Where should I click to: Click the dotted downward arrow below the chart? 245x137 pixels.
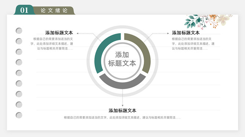click(x=122, y=98)
